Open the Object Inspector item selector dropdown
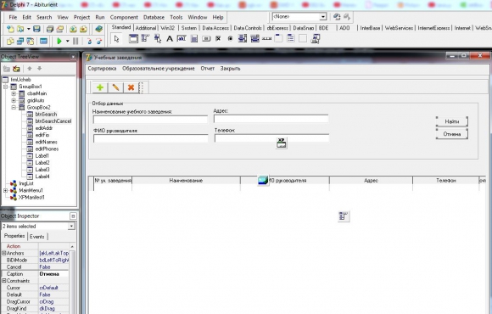Screen dimensions: 492x314 pos(72,226)
